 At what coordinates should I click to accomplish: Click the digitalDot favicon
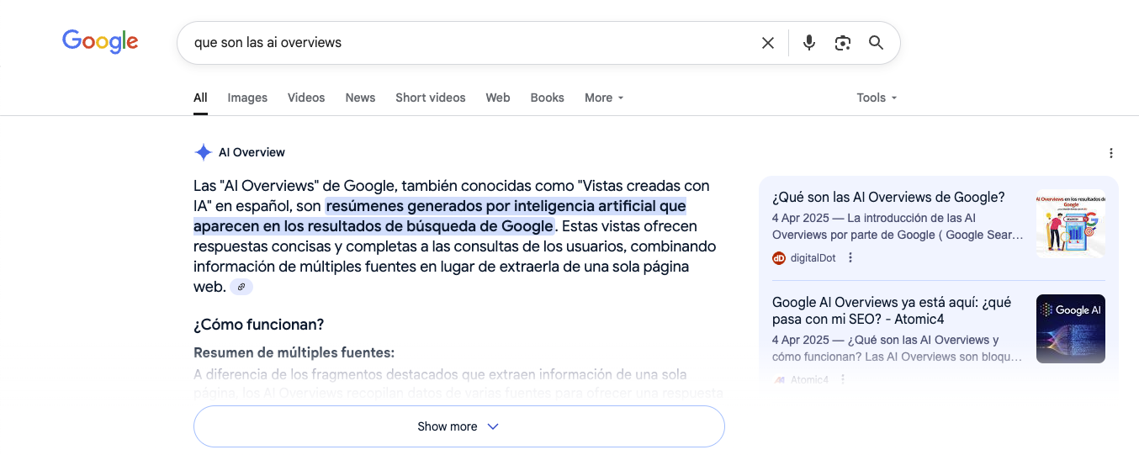[x=779, y=258]
